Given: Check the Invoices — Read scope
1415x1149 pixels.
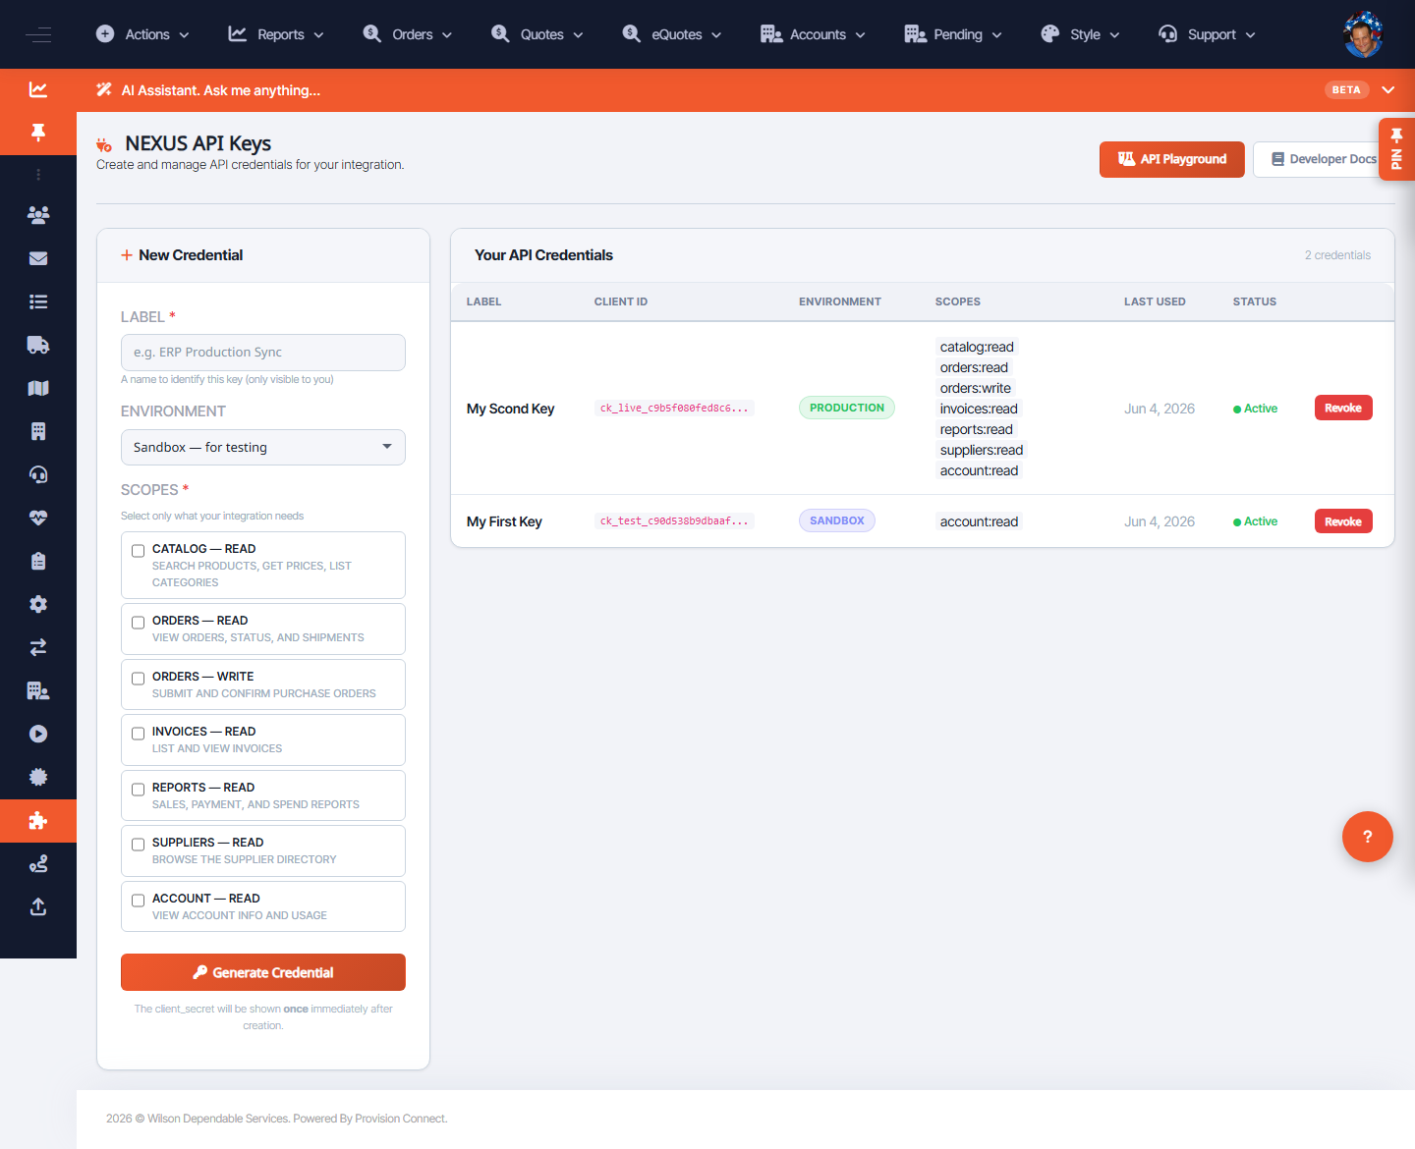Looking at the screenshot, I should 139,734.
